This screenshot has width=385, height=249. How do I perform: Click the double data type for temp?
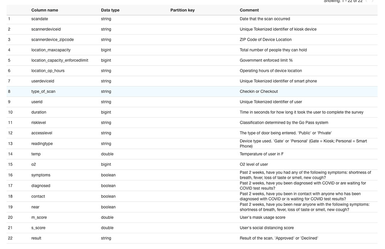[x=107, y=154]
